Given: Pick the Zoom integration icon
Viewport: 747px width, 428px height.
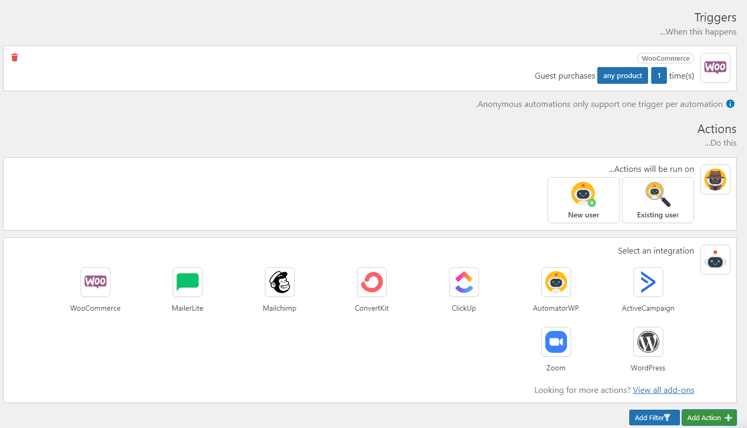Looking at the screenshot, I should coord(556,342).
